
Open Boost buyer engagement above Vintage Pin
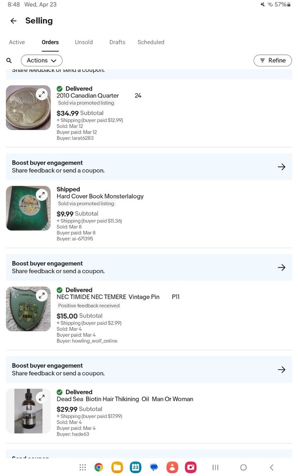[149, 267]
